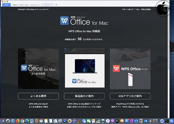The width and height of the screenshot is (174, 124).
Task: Open the ホーム tab
Action: tap(47, 5)
